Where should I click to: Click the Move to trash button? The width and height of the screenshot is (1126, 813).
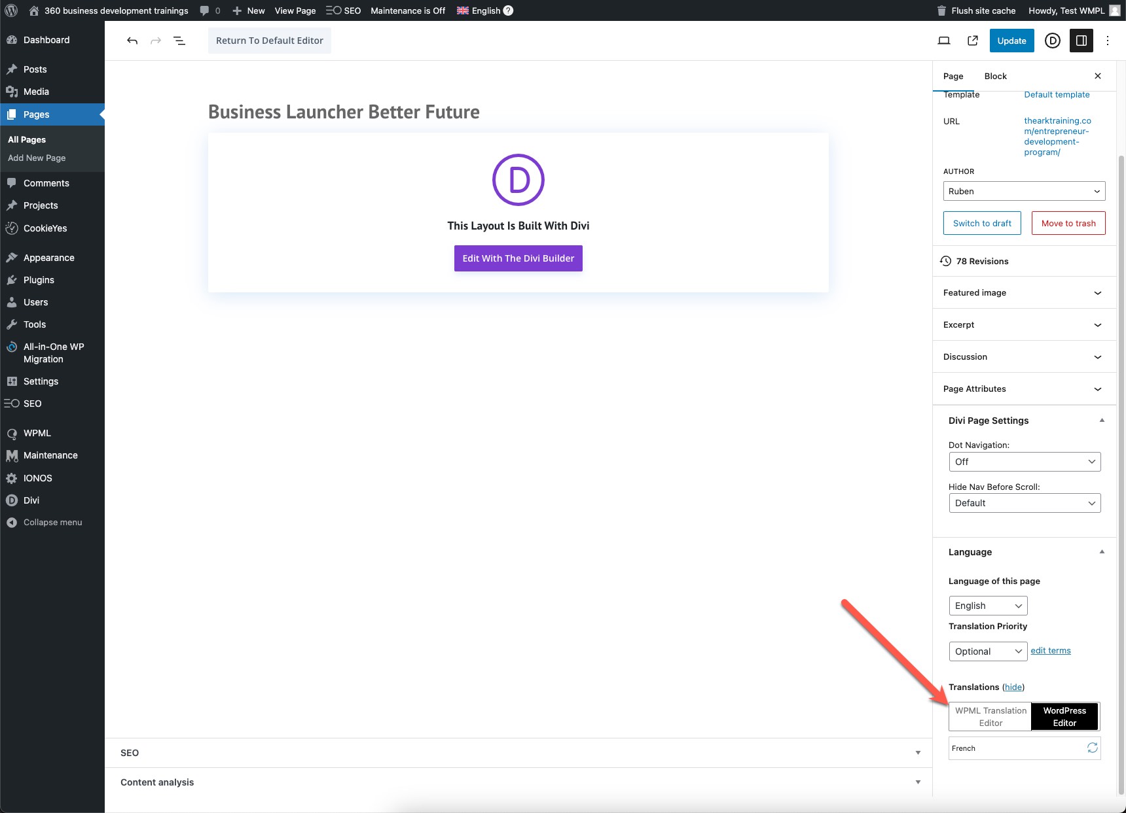coord(1068,223)
